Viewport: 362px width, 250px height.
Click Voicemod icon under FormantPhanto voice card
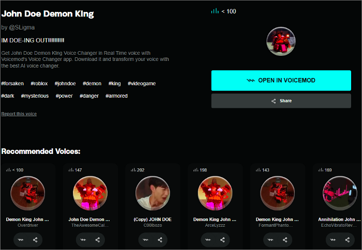270,240
